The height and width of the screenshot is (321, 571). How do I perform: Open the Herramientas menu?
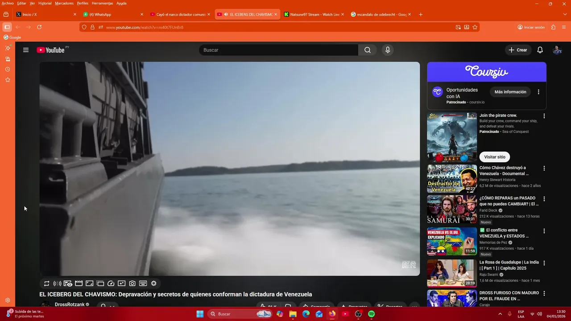tap(102, 3)
